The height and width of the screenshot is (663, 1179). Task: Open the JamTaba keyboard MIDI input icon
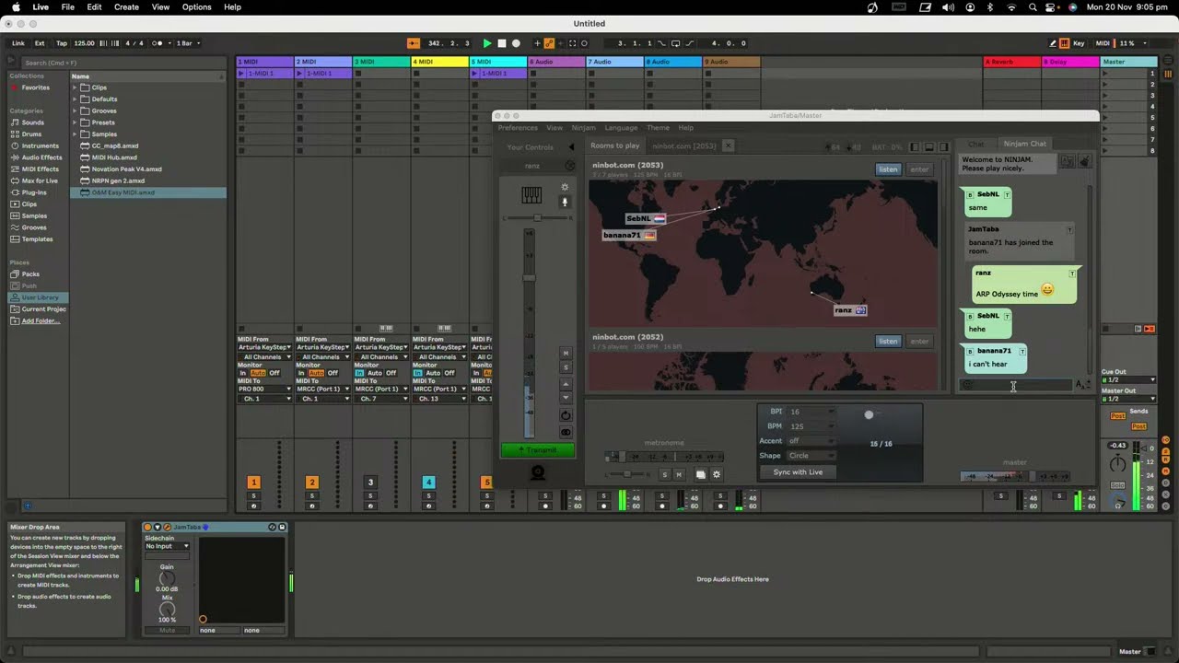pyautogui.click(x=531, y=195)
